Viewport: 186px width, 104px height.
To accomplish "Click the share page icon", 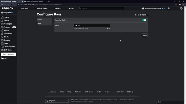I will click(x=176, y=5).
